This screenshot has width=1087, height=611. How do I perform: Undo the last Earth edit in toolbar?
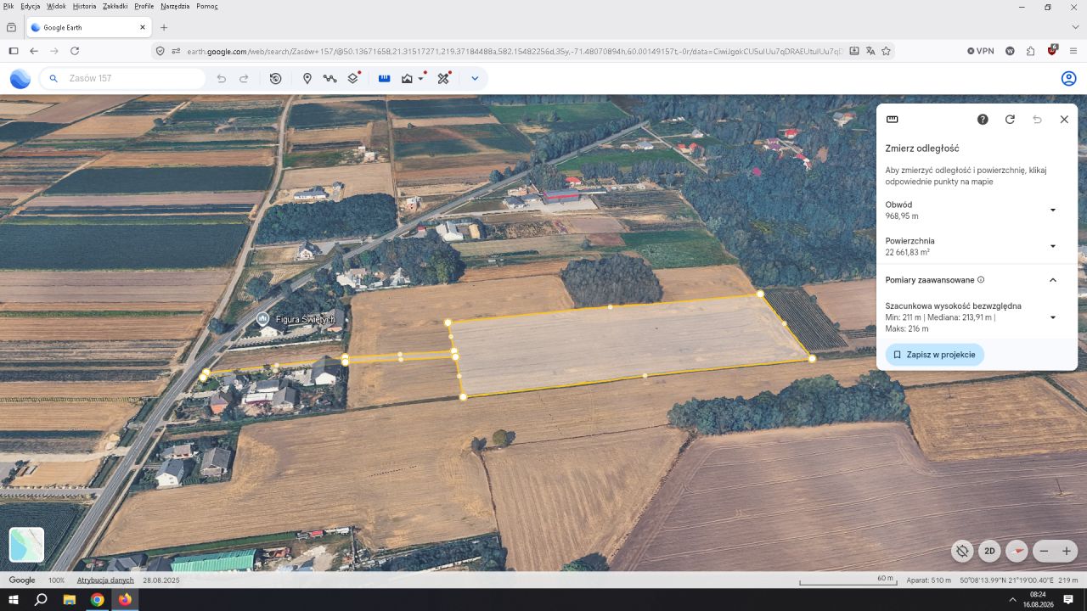click(x=222, y=79)
